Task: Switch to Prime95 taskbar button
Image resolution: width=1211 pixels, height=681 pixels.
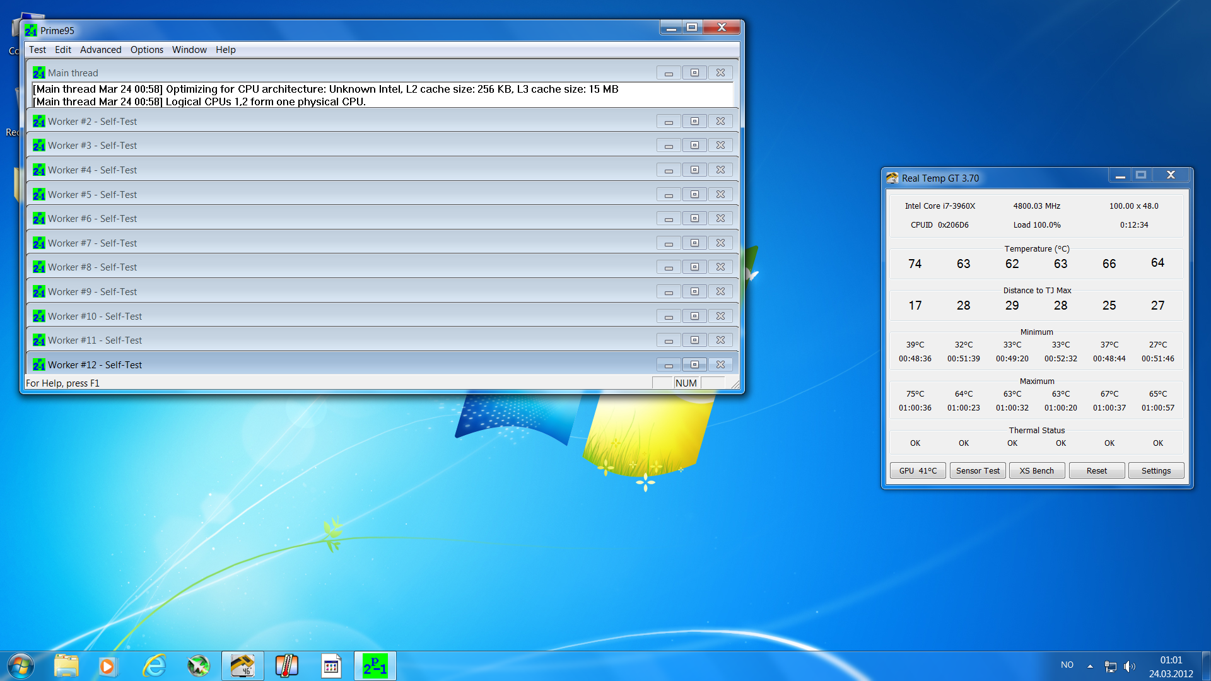Action: coord(375,666)
